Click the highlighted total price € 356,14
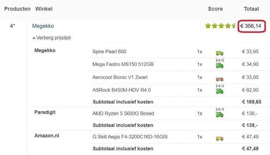270x155 pixels. click(251, 26)
